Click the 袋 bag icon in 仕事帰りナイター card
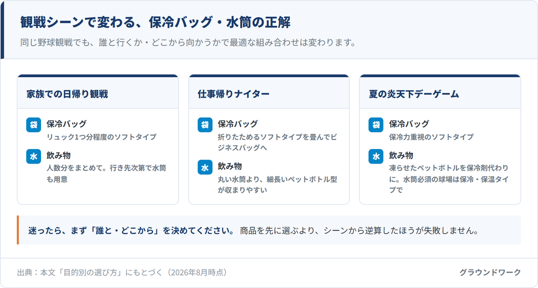Image resolution: width=538 pixels, height=288 pixels. click(205, 125)
